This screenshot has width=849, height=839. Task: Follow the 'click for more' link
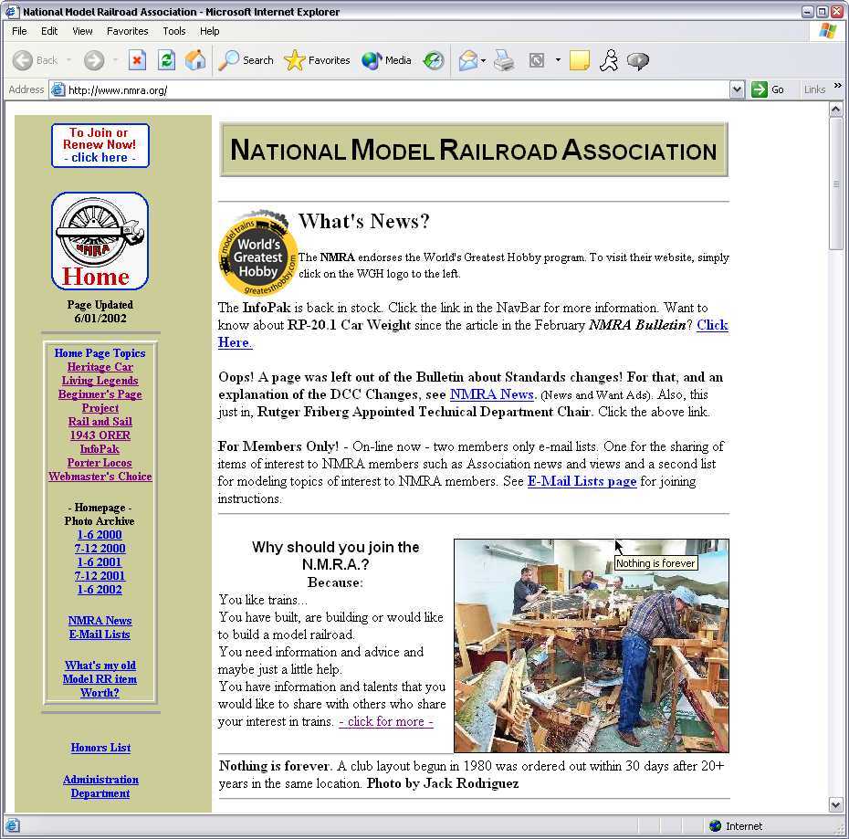386,721
